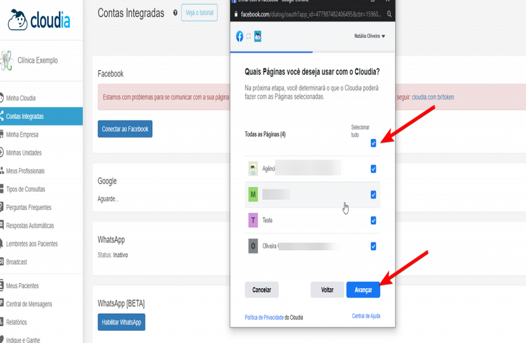This screenshot has height=343, width=526.
Task: Open Minhas Unidades menu item
Action: point(41,153)
